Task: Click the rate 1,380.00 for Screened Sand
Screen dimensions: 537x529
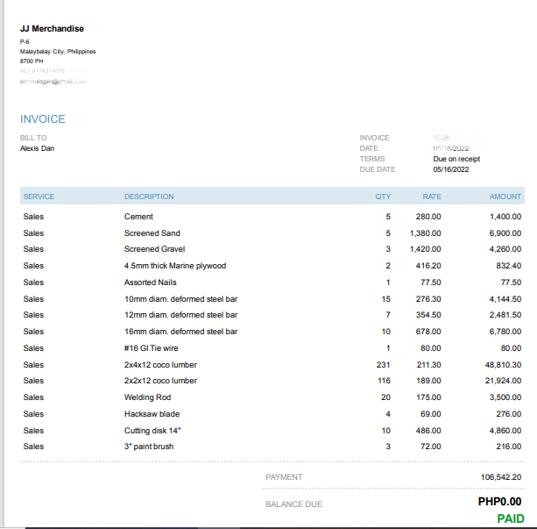Action: (426, 233)
